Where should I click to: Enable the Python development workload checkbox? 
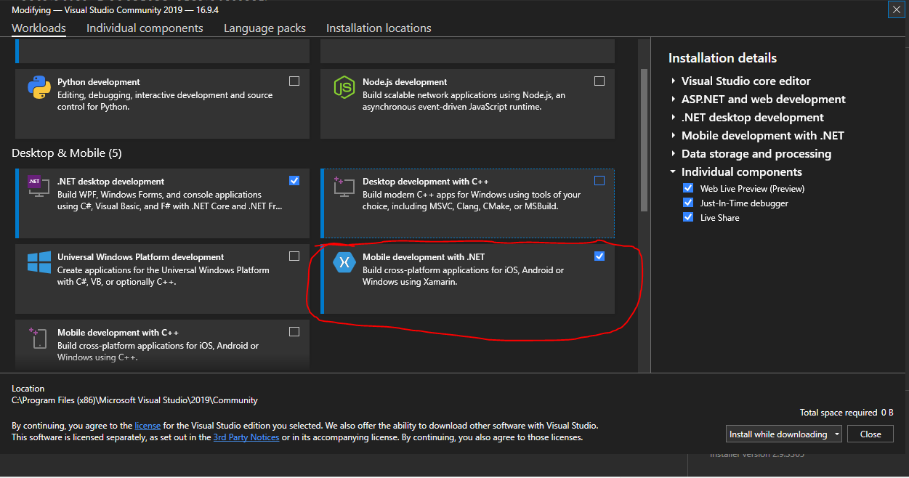(x=294, y=81)
